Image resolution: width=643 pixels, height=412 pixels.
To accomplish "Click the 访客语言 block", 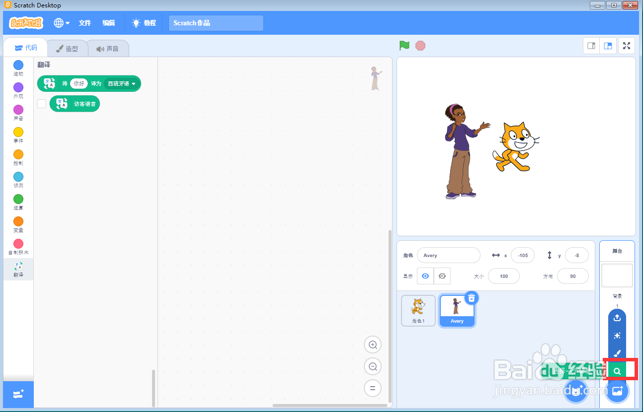I will coord(75,104).
